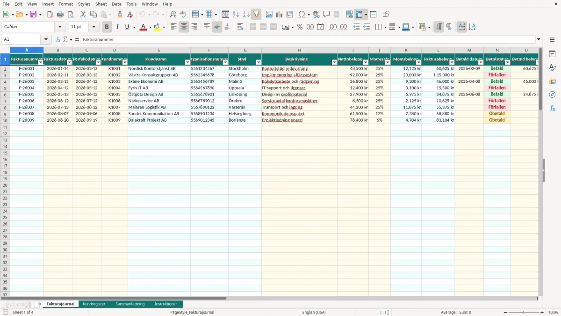
Task: Click the Copy icon
Action: point(93,15)
